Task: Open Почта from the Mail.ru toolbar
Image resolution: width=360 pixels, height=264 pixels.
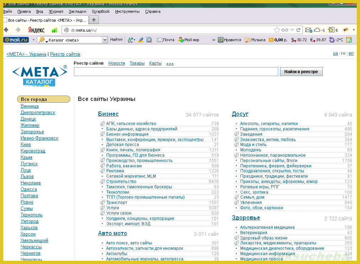Action: [x=166, y=40]
